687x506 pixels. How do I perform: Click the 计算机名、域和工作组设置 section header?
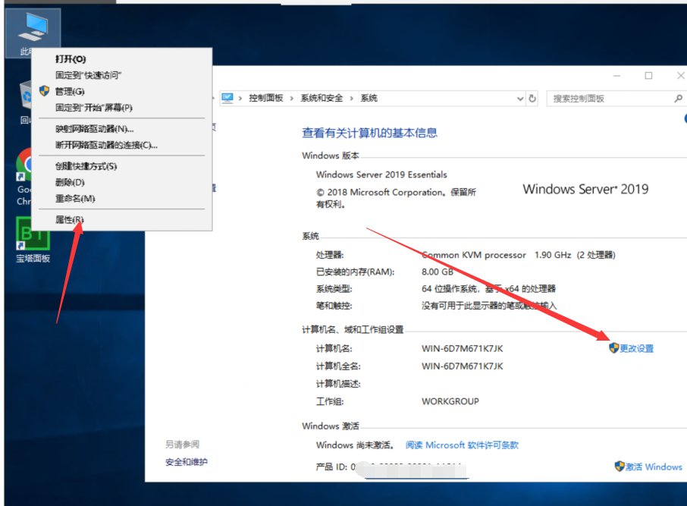[x=353, y=329]
